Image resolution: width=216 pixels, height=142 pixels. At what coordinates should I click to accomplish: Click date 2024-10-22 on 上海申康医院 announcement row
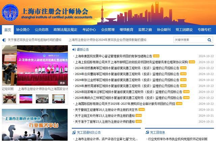pos(206,56)
